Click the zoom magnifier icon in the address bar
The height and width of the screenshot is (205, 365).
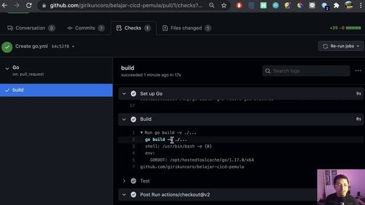(212, 5)
